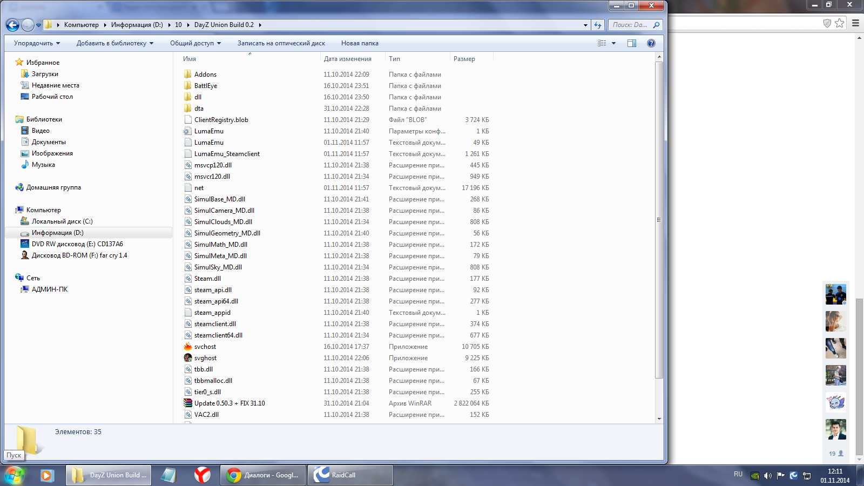
Task: Sort by the Размер column header
Action: pyautogui.click(x=464, y=59)
